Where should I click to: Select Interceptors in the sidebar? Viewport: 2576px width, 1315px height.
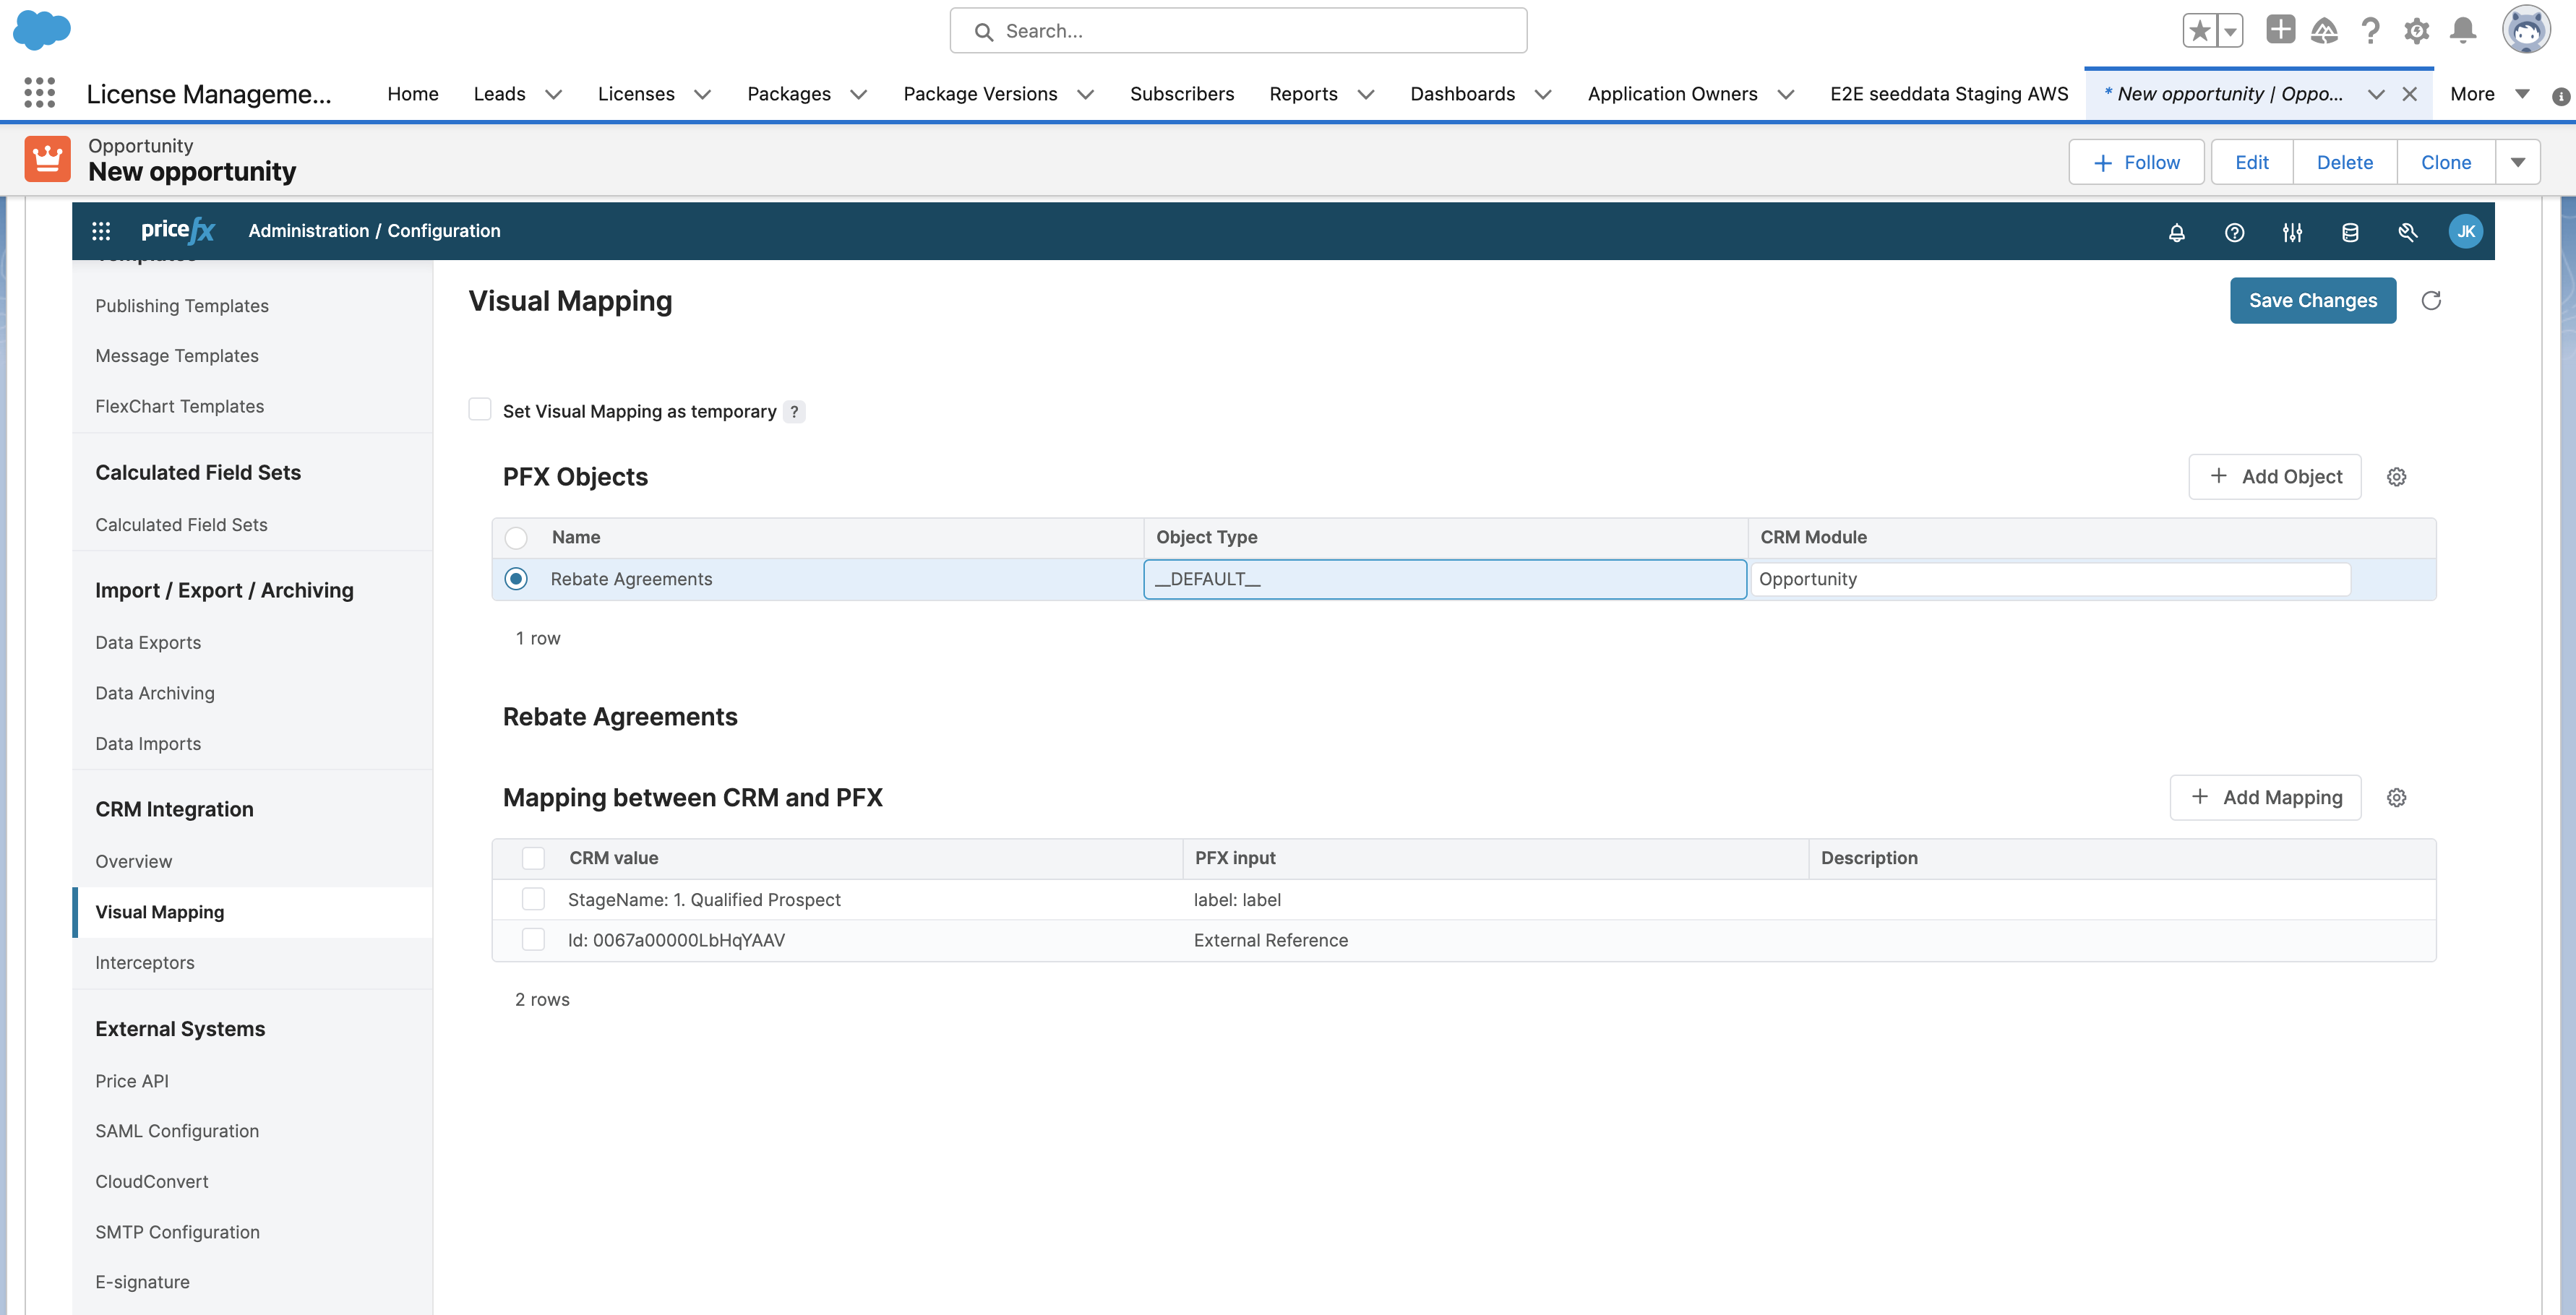point(145,962)
